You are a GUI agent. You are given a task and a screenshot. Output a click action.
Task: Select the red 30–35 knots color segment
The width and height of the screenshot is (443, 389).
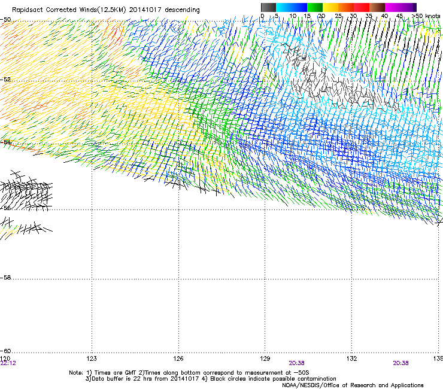362,7
